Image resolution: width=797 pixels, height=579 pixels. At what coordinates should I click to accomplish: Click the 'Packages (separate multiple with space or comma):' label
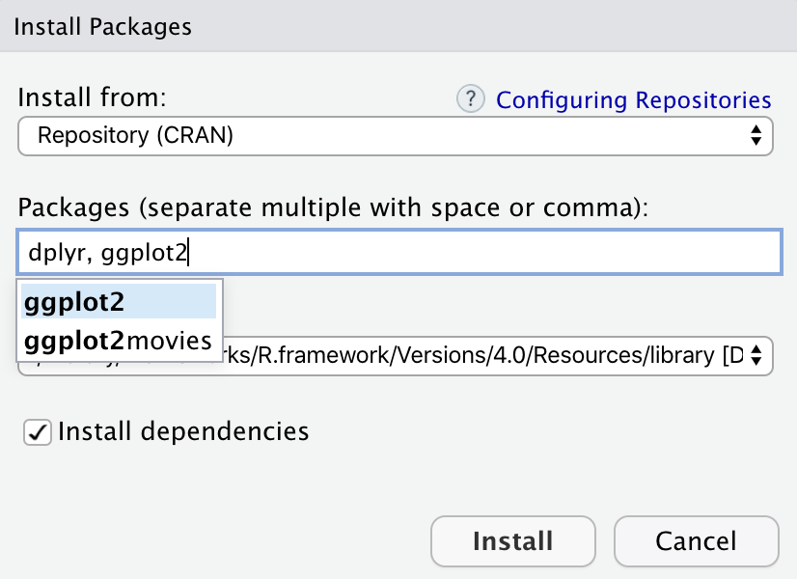coord(334,207)
